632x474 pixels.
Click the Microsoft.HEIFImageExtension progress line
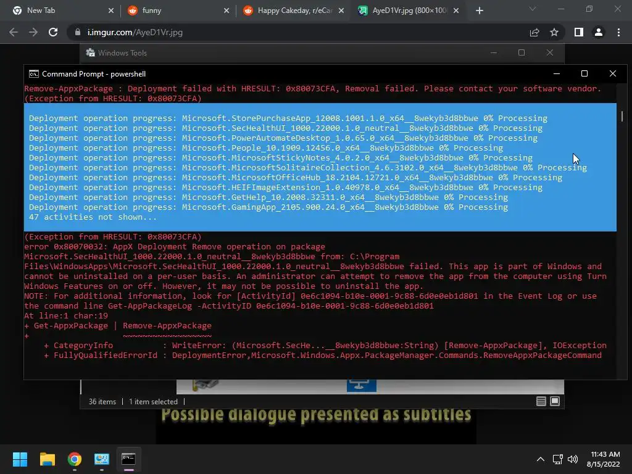(x=286, y=188)
